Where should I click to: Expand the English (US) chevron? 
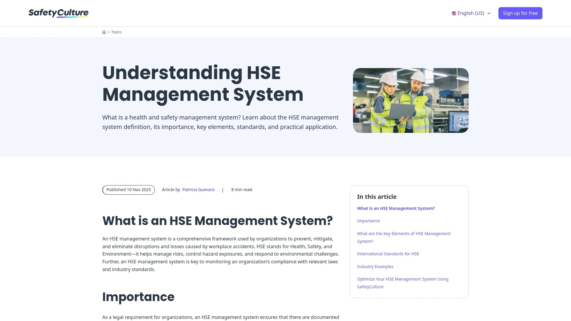[x=489, y=13]
